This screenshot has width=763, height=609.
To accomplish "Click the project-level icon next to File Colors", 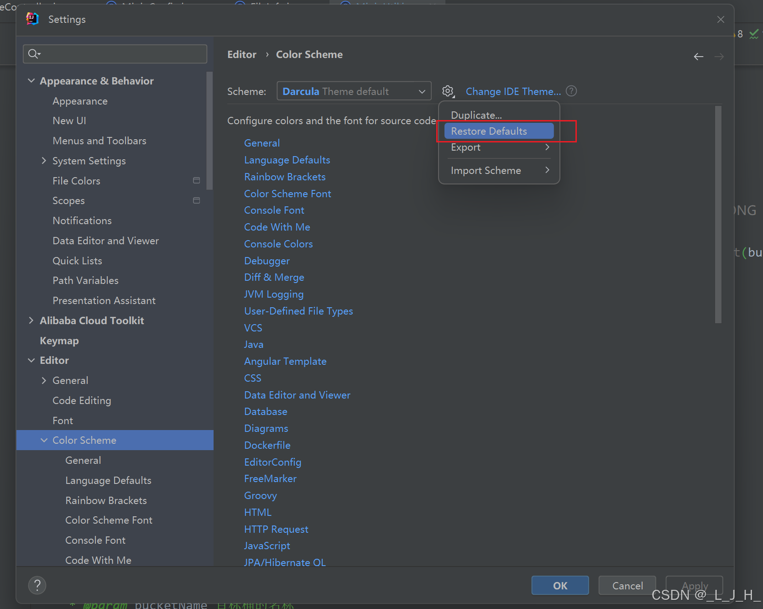I will pyautogui.click(x=197, y=180).
